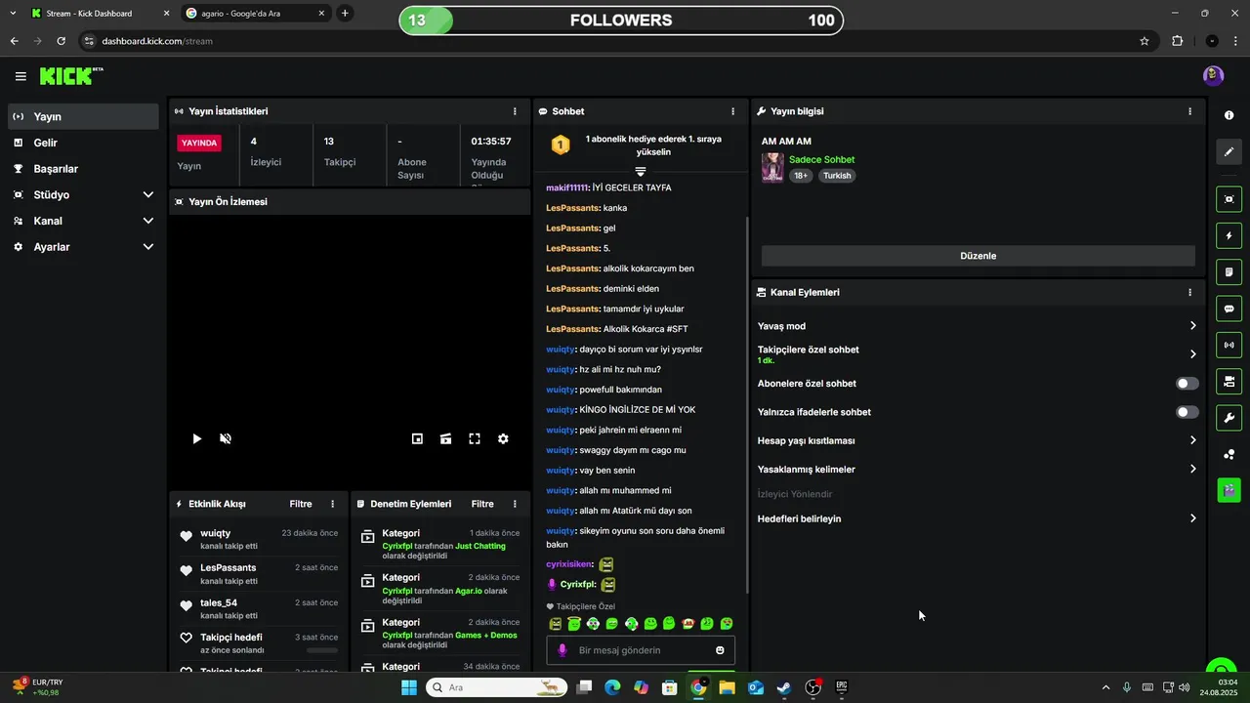Open Hesap yaşı kısıtlaması settings
1250x703 pixels.
pyautogui.click(x=977, y=440)
